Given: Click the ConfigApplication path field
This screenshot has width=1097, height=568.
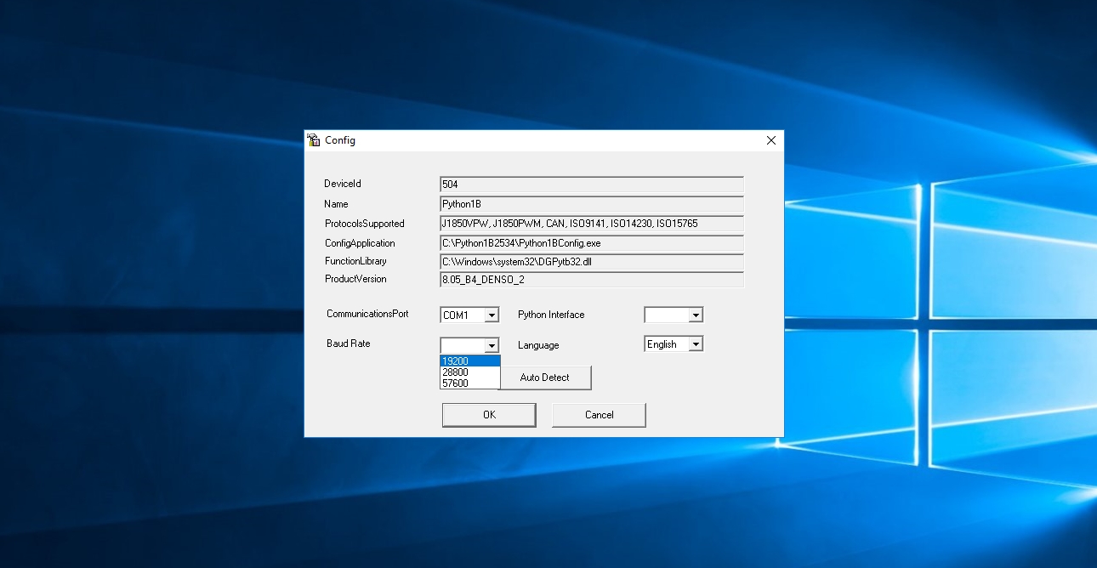Looking at the screenshot, I should click(591, 243).
